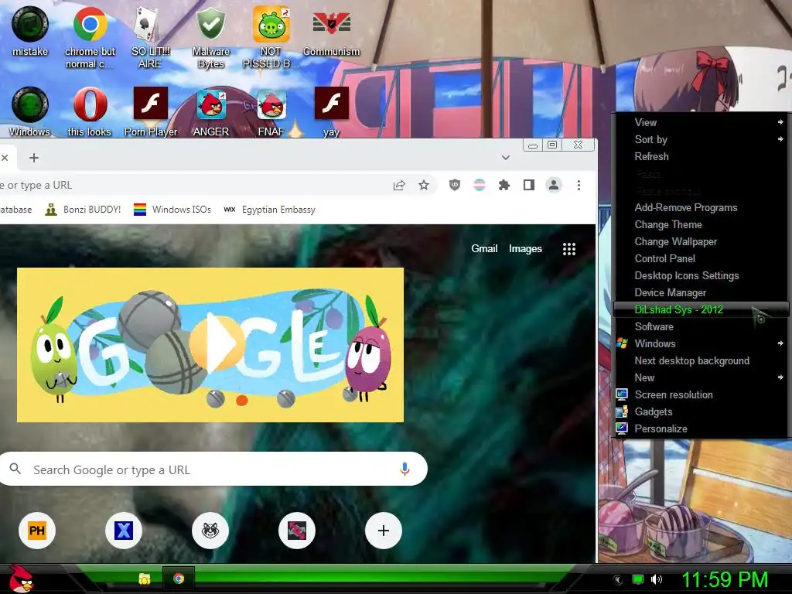Open the Chrome profile avatar menu
Viewport: 792px width, 594px height.
coord(554,186)
